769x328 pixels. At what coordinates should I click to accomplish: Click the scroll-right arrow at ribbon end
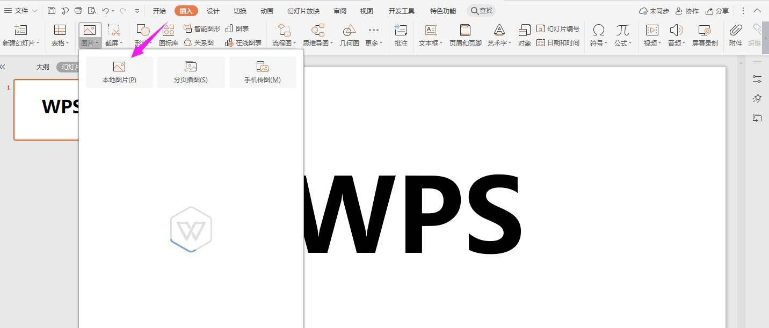[x=766, y=39]
